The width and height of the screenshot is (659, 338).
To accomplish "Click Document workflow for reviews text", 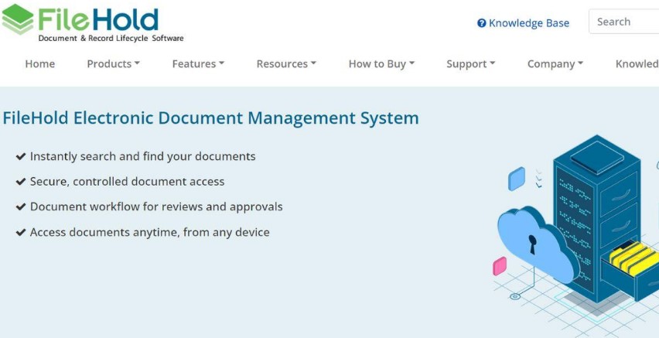I will pyautogui.click(x=156, y=207).
